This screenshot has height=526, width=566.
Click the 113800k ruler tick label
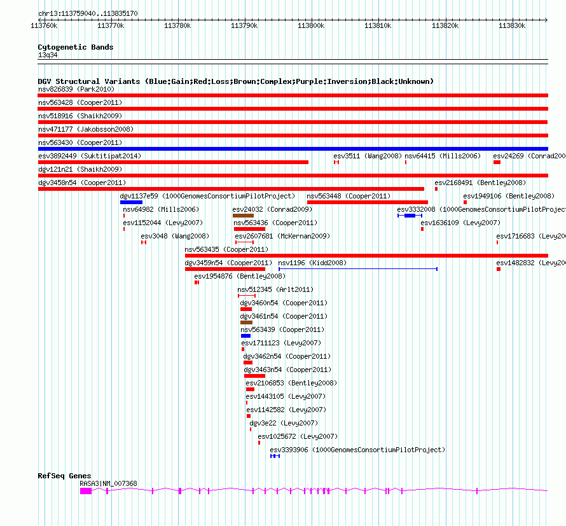pyautogui.click(x=311, y=25)
